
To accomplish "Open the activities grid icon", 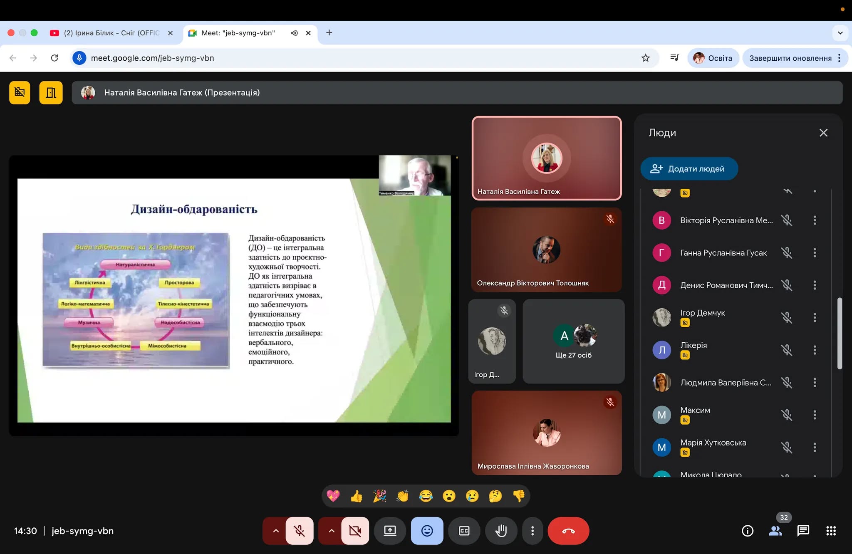I will pos(831,531).
